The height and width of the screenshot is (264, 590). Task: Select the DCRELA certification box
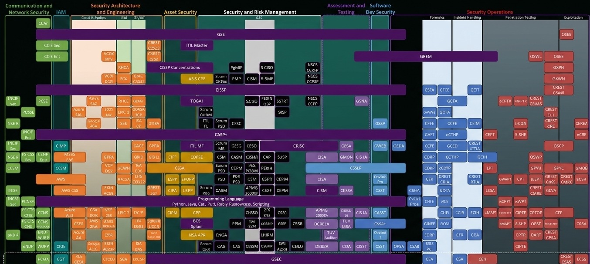(322, 224)
